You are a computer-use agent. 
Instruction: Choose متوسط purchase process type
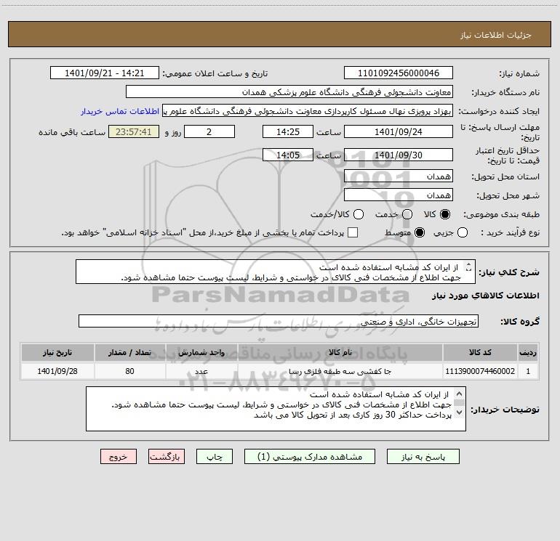(420, 232)
